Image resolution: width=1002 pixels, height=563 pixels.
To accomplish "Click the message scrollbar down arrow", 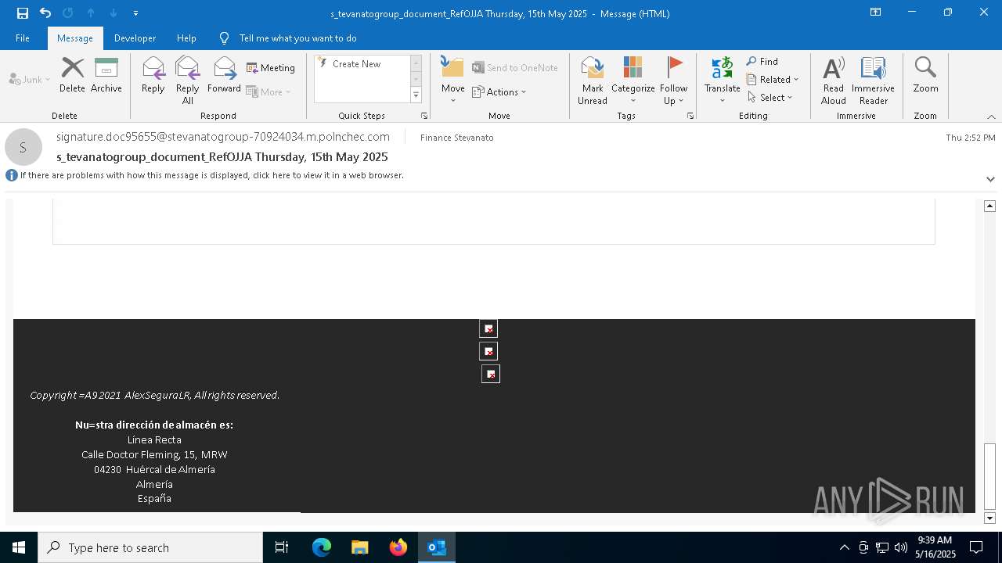I will tap(989, 518).
